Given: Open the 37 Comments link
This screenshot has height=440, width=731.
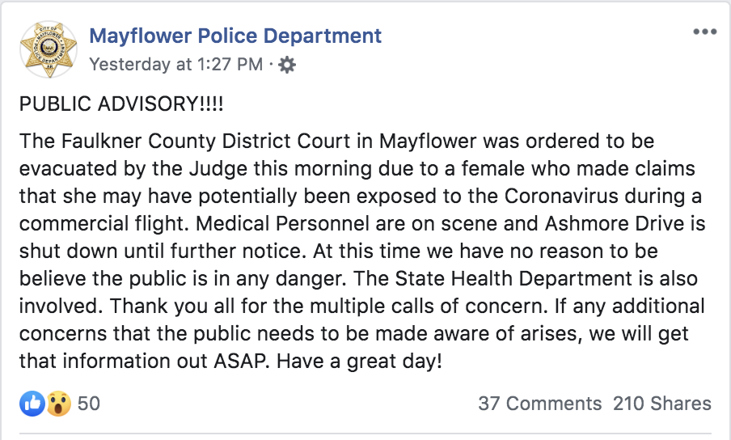Looking at the screenshot, I should 539,403.
